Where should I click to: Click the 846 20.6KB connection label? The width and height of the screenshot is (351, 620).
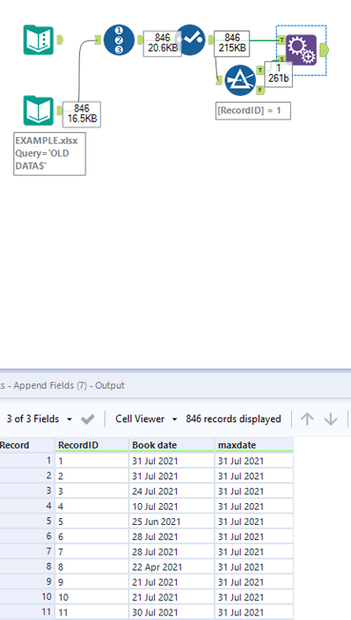163,44
